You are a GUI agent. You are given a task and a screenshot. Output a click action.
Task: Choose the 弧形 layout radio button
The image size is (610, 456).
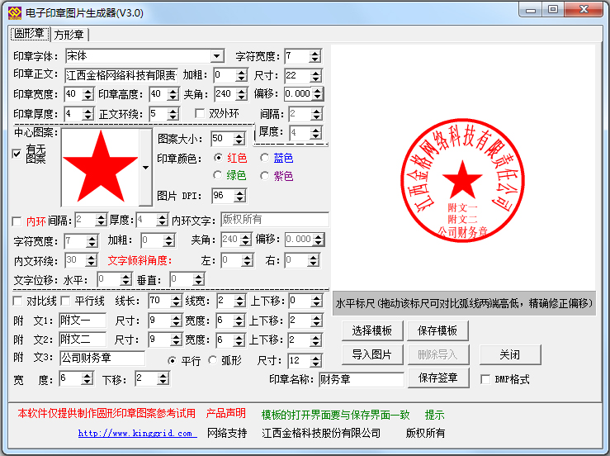click(212, 360)
